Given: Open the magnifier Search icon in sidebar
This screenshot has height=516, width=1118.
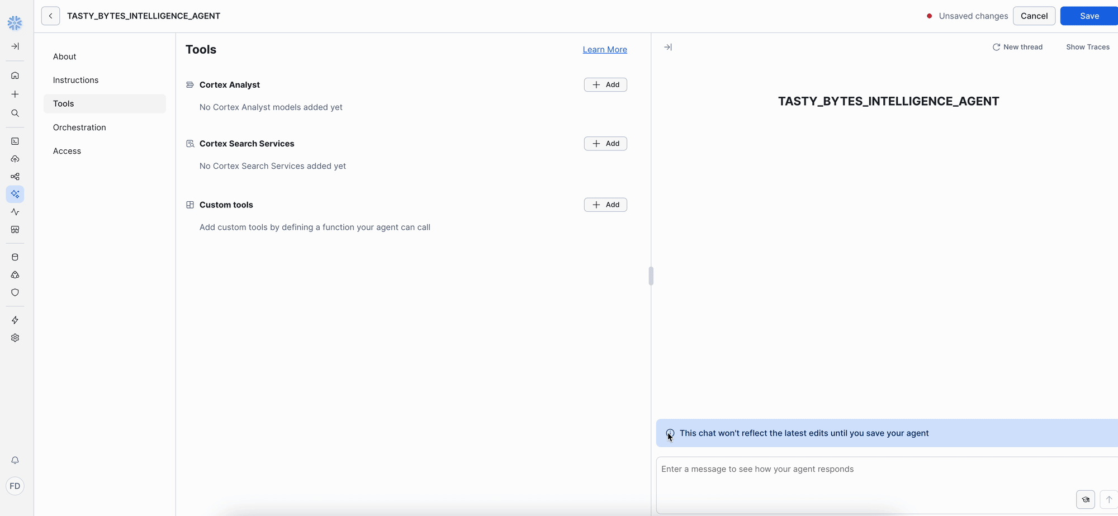Looking at the screenshot, I should [15, 113].
